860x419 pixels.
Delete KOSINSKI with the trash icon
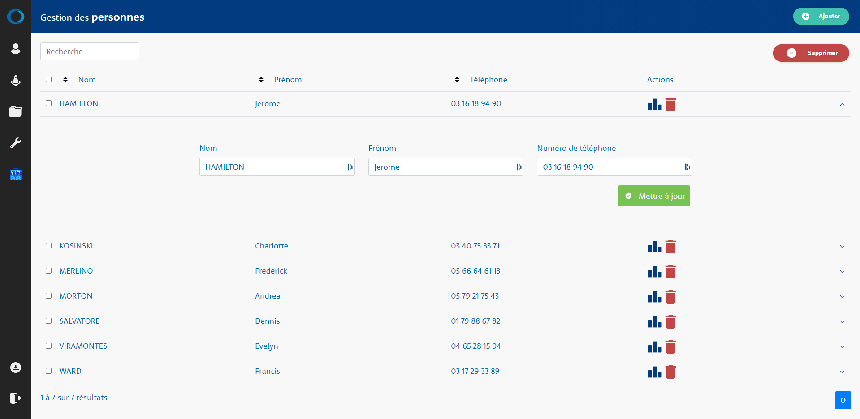click(x=670, y=247)
